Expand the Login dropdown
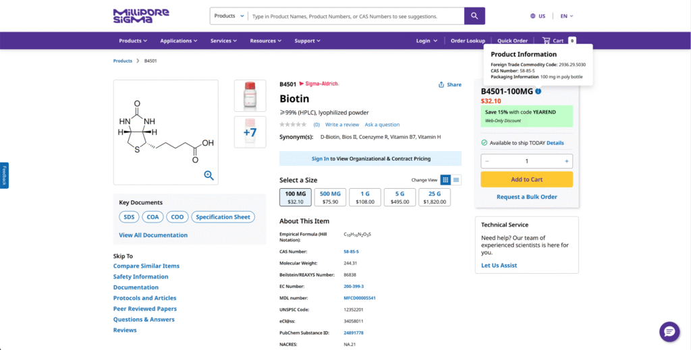 (x=426, y=40)
